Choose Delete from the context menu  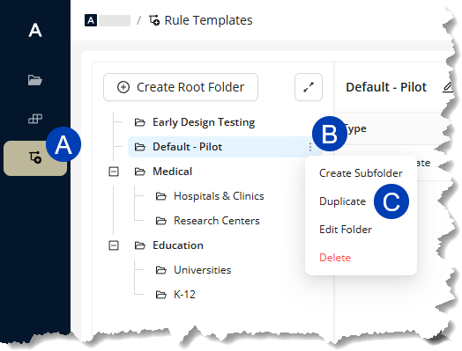335,258
